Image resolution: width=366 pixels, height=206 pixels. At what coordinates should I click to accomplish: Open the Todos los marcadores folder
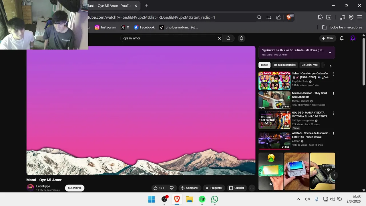click(342, 27)
